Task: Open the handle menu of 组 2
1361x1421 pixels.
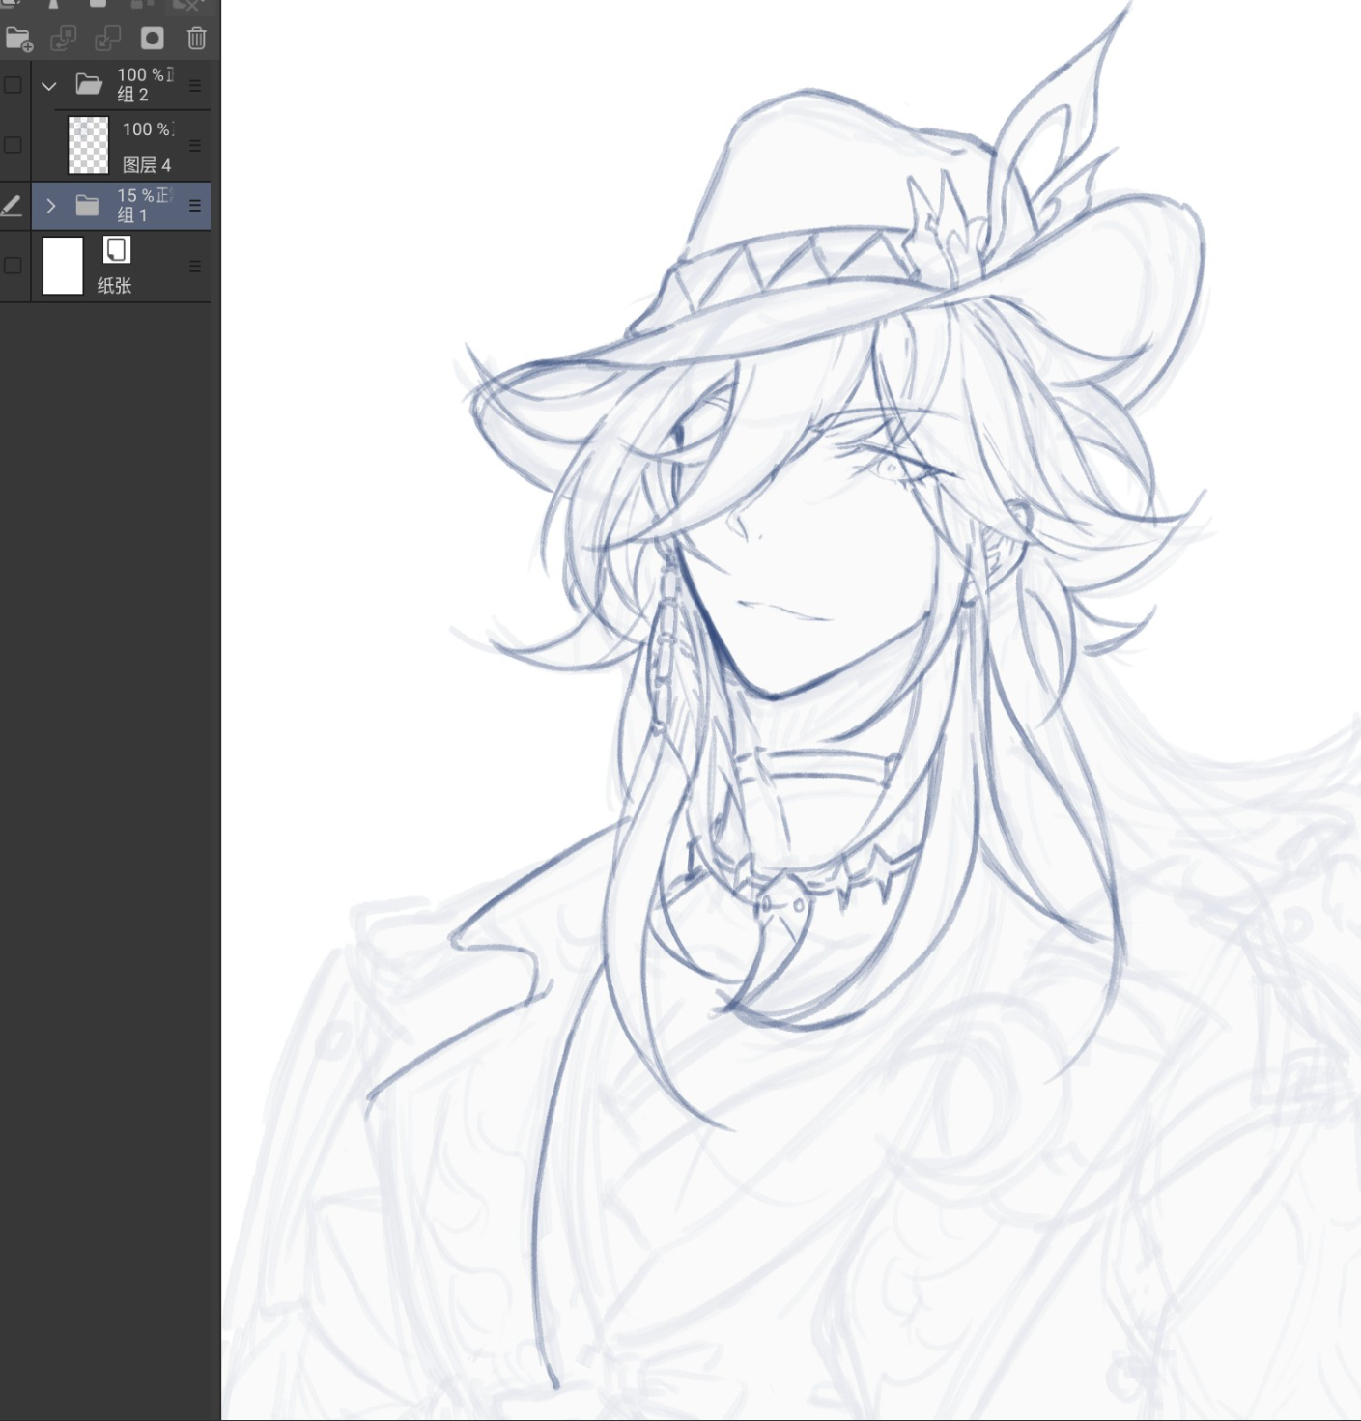Action: [x=195, y=85]
